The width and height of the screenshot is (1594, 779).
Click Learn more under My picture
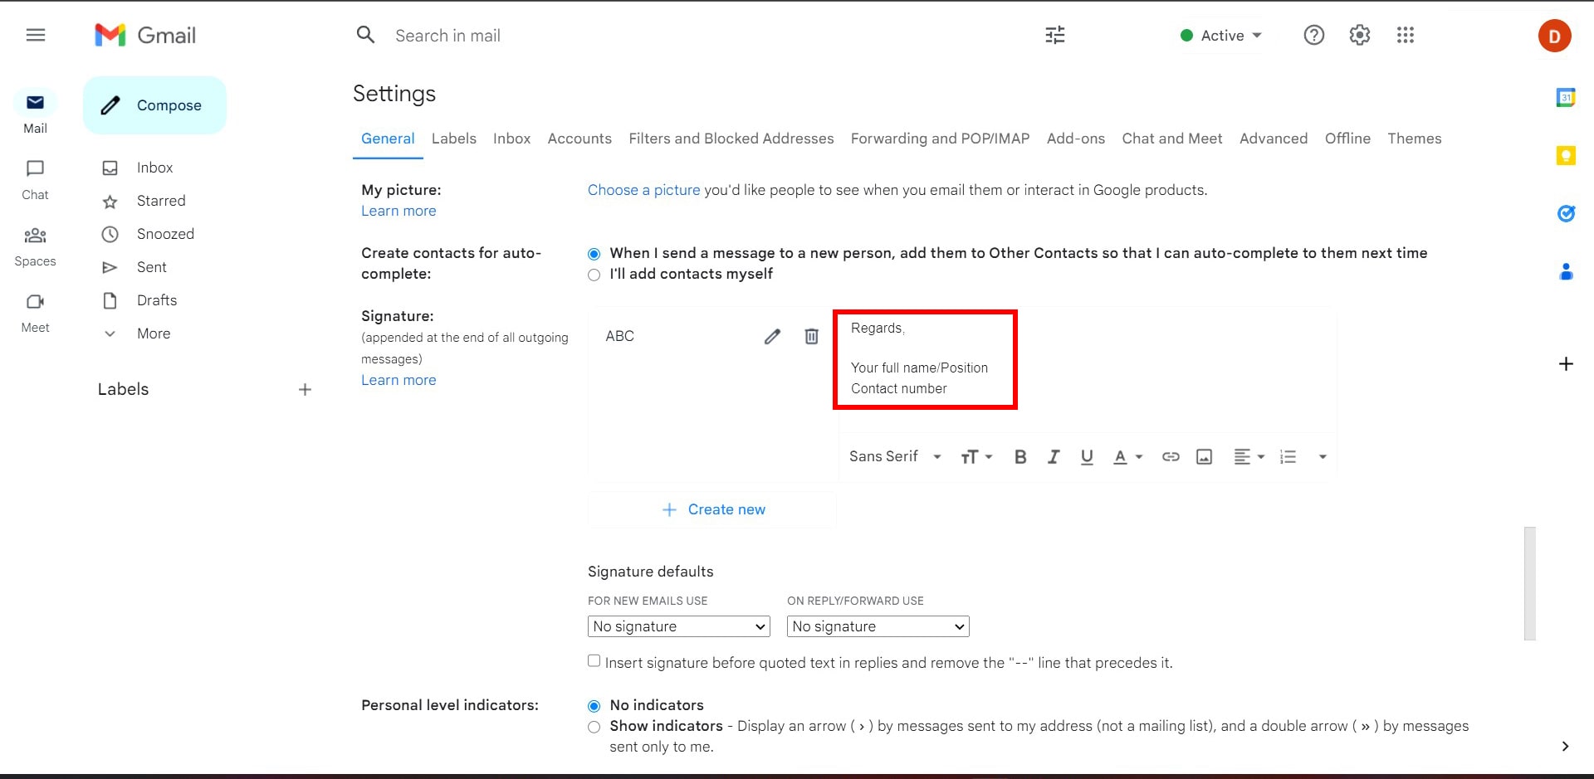(x=398, y=211)
